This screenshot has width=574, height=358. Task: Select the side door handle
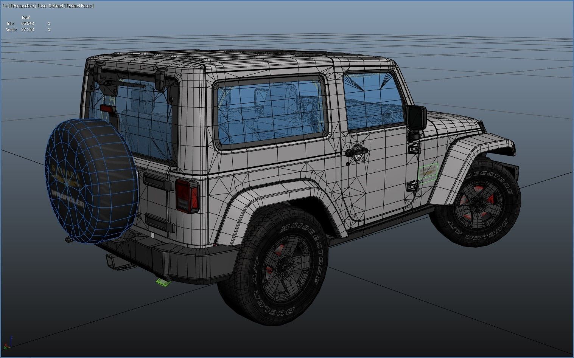pyautogui.click(x=356, y=152)
